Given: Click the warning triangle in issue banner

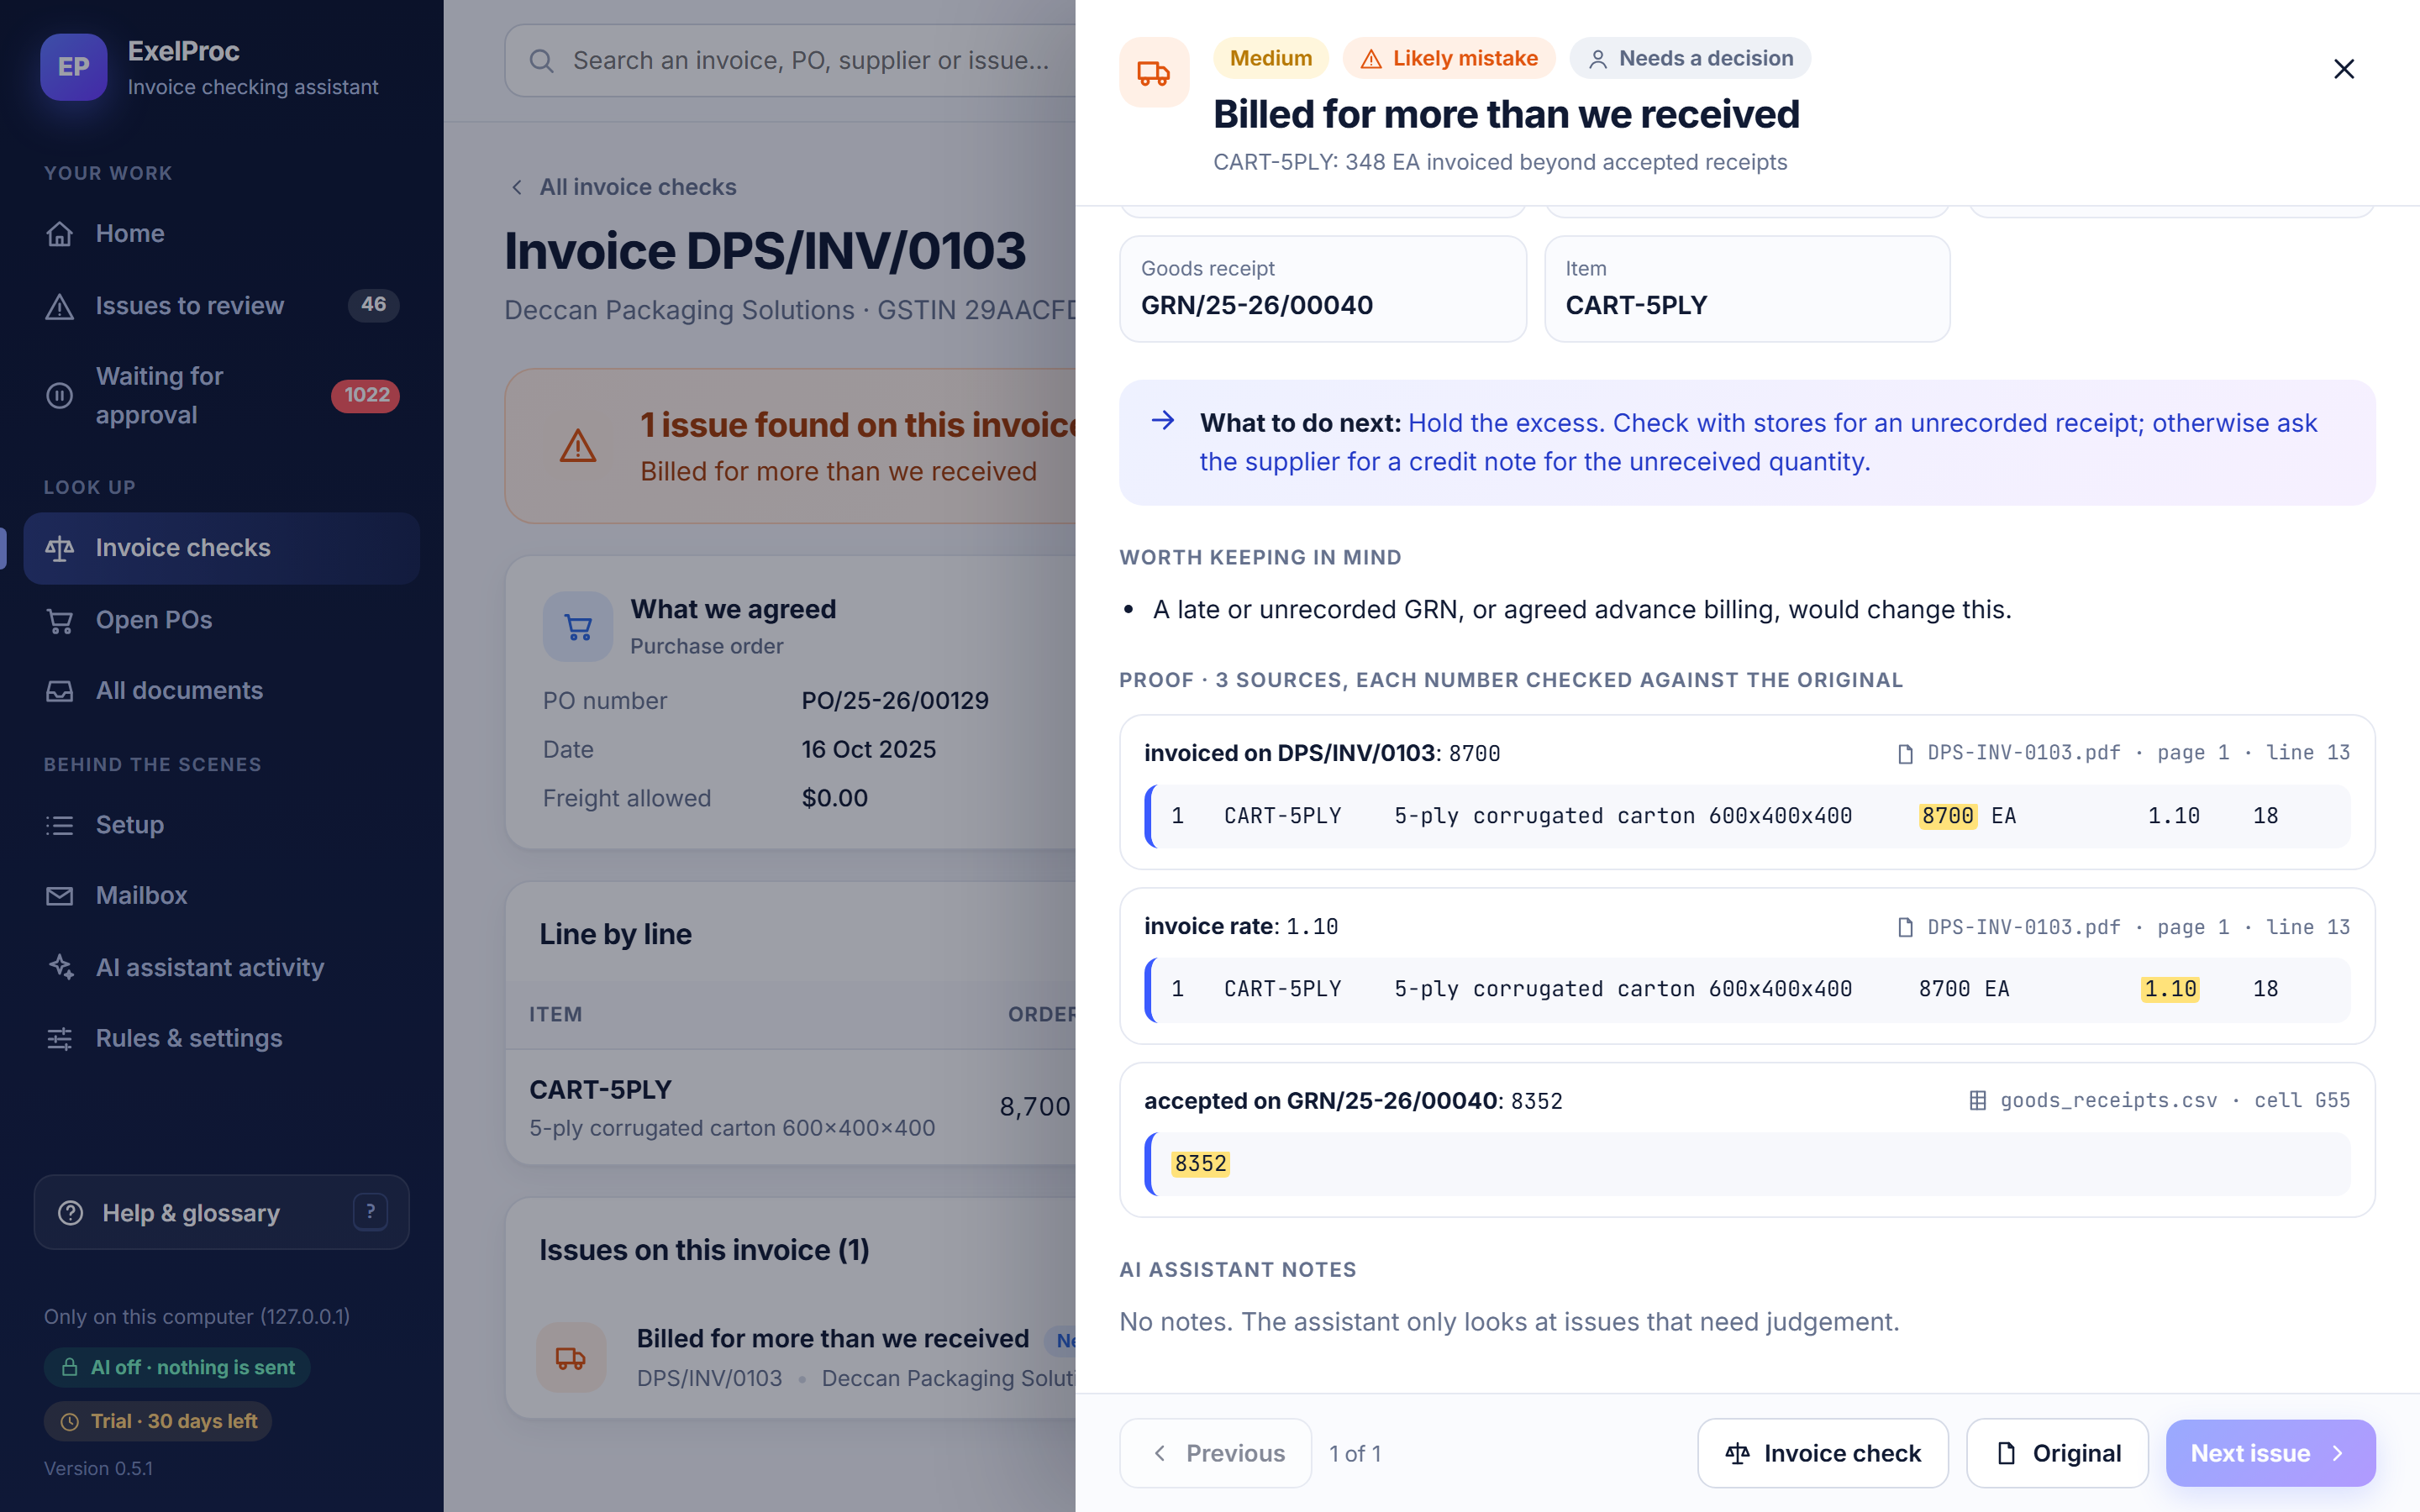Looking at the screenshot, I should pyautogui.click(x=578, y=446).
